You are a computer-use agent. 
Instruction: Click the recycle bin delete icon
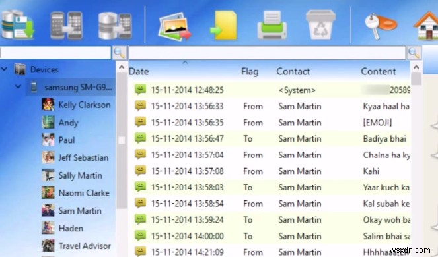pos(320,24)
